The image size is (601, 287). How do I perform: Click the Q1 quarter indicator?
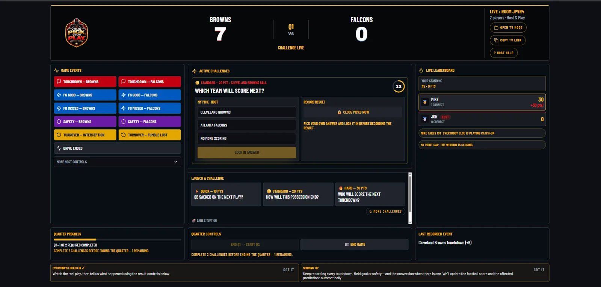coord(291,27)
